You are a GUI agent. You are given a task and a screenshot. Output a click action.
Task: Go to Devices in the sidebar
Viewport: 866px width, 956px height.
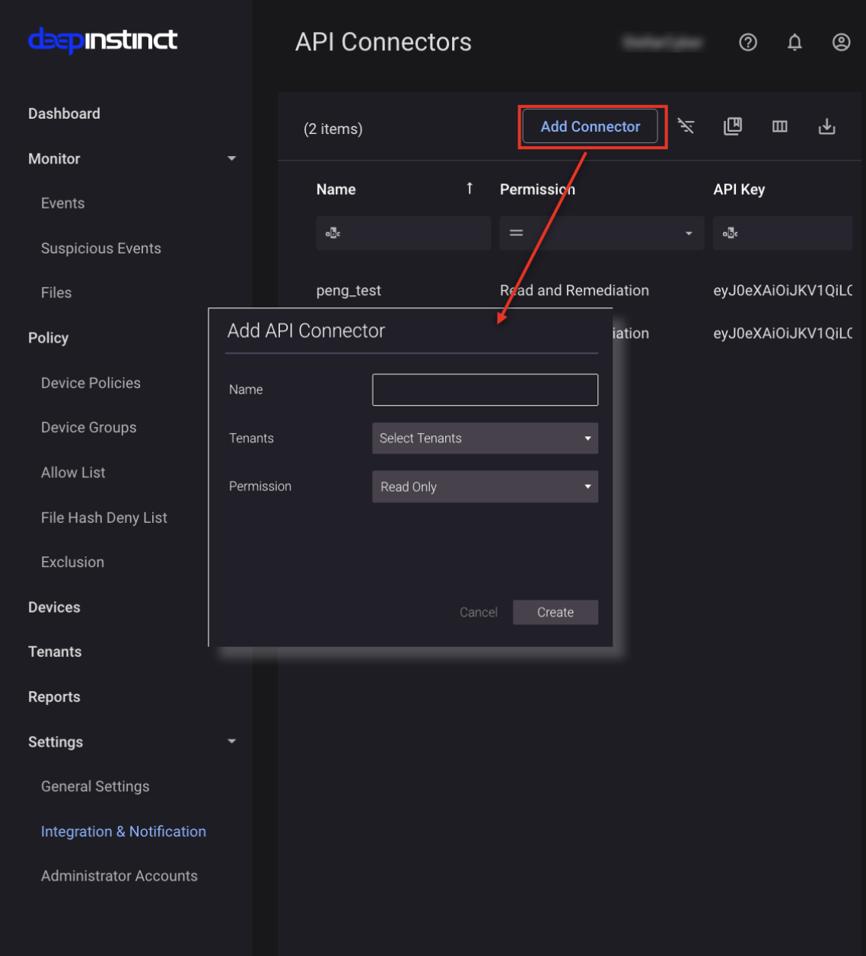54,607
